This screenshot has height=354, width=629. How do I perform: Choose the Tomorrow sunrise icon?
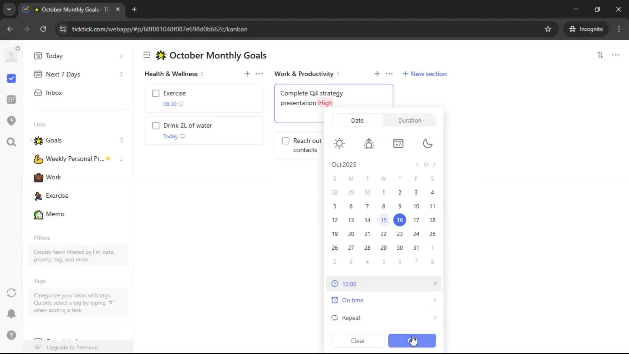(x=369, y=144)
